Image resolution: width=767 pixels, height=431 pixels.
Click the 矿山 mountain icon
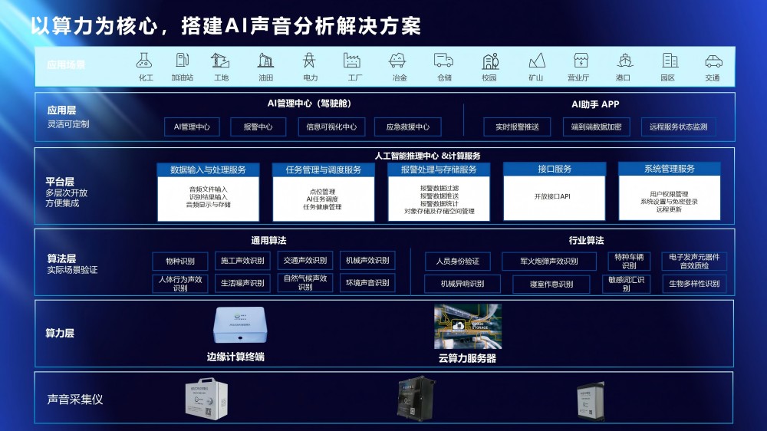(x=536, y=61)
